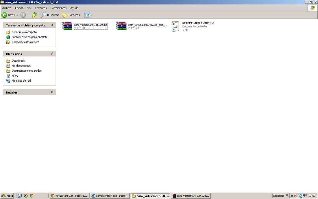Viewport: 318px width, 199px height.
Task: Click Publicar esta carpeta en Web link
Action: click(x=29, y=37)
